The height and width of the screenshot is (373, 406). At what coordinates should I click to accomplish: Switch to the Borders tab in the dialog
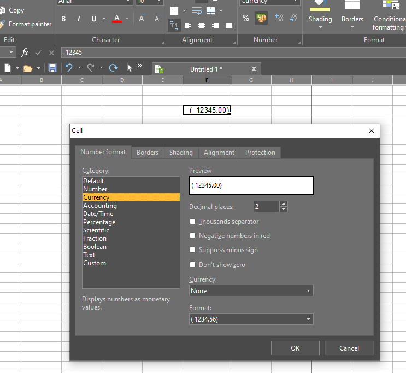[148, 153]
